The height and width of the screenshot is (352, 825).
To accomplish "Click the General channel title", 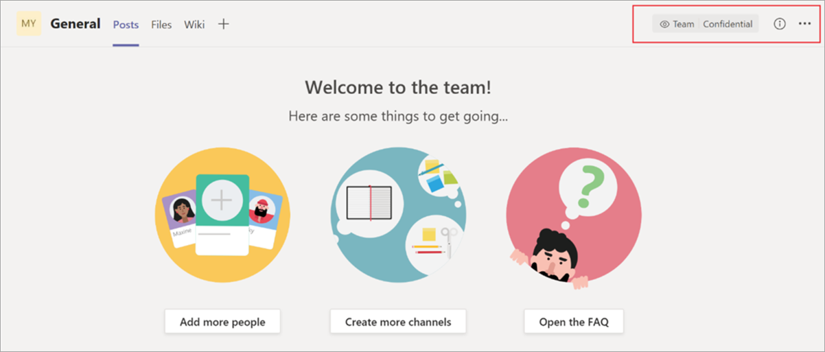I will click(75, 24).
